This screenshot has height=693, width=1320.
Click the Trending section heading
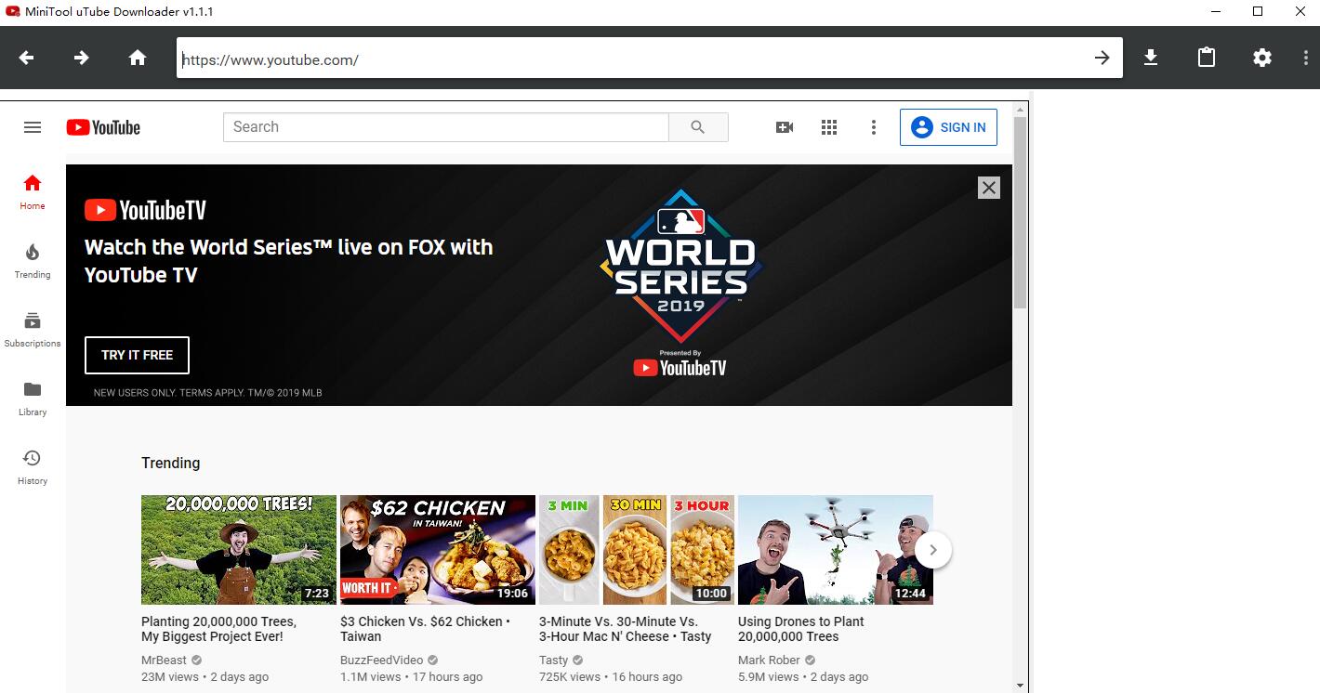point(170,463)
